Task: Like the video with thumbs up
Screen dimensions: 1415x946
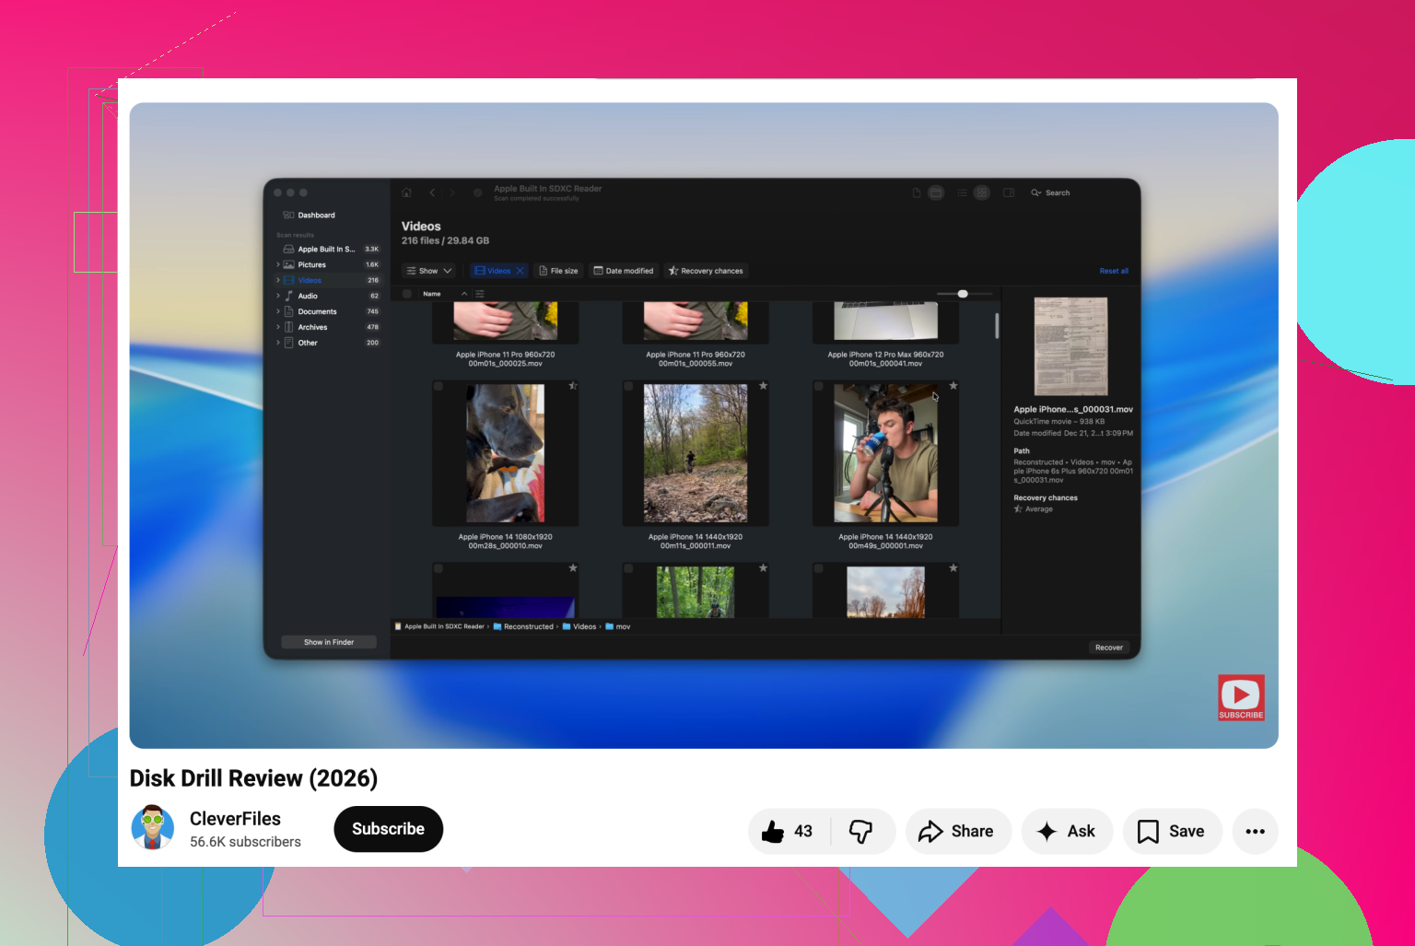Action: click(773, 832)
